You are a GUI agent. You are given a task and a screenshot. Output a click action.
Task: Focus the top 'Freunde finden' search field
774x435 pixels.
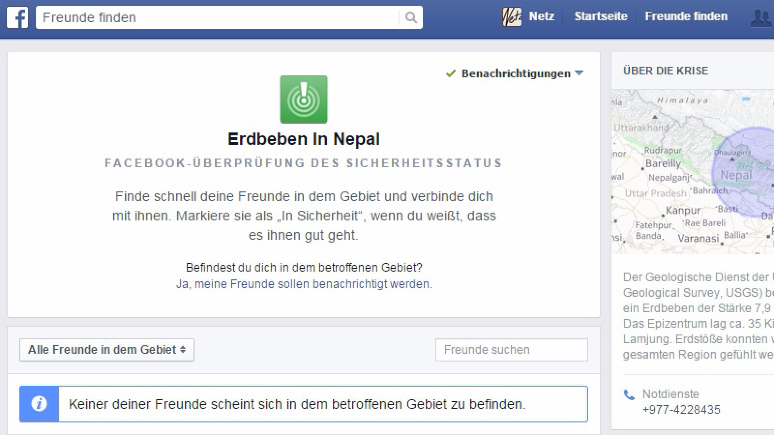tap(218, 18)
